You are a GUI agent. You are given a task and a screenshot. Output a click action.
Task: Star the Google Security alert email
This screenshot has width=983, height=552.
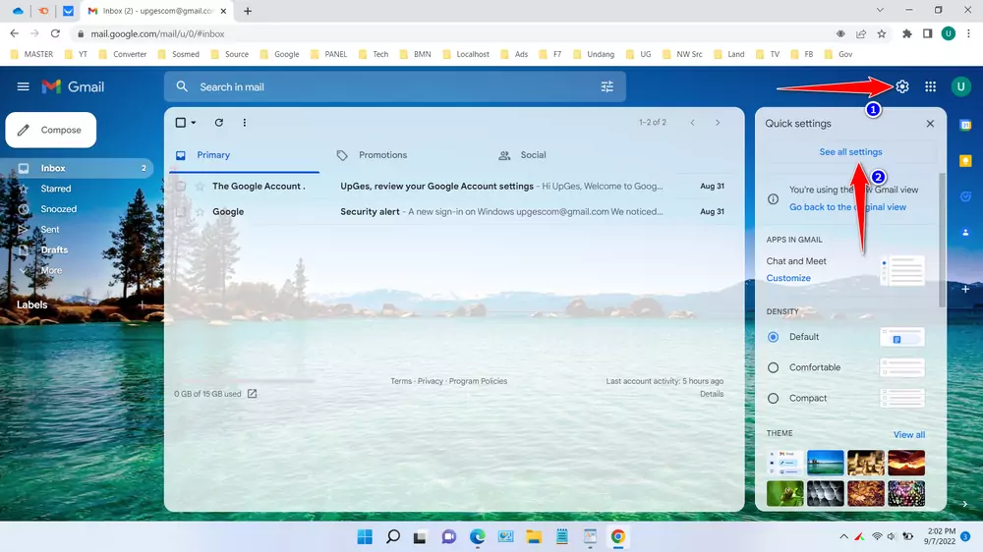pos(200,212)
